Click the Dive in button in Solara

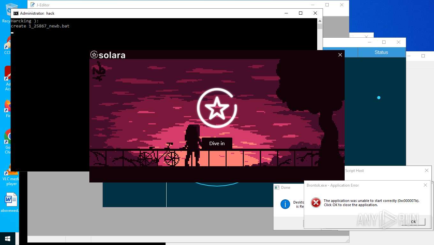click(x=217, y=143)
